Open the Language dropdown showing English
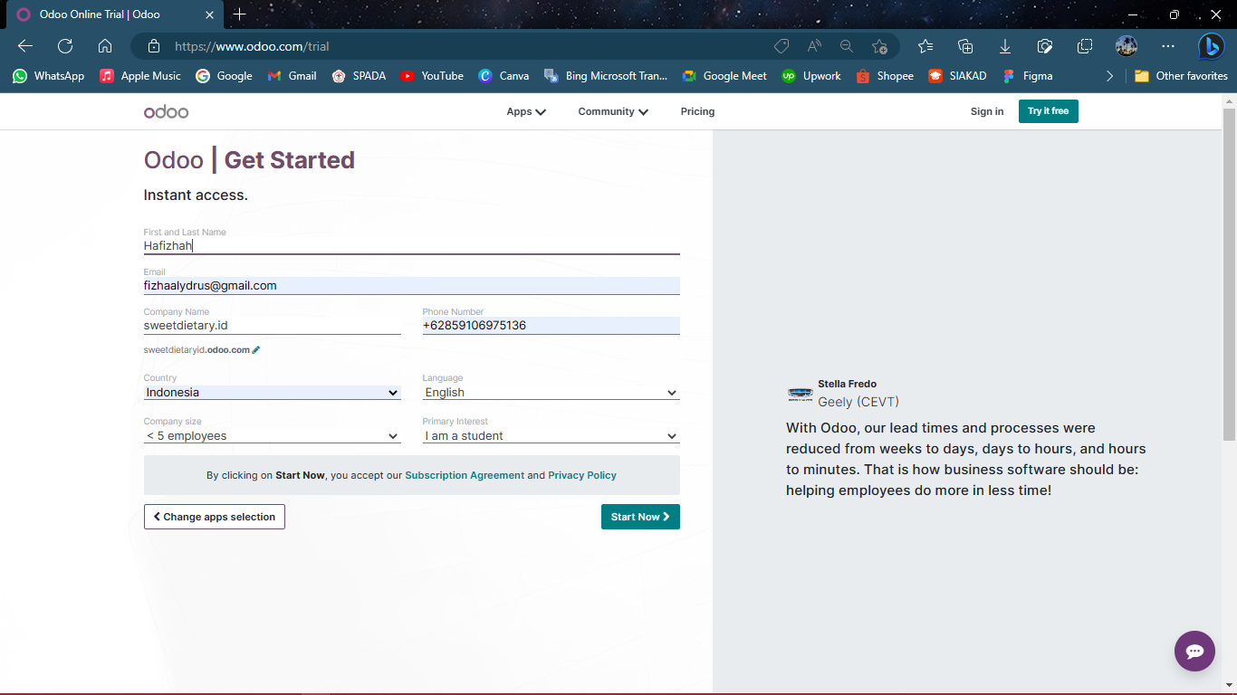The height and width of the screenshot is (695, 1237). (x=551, y=393)
